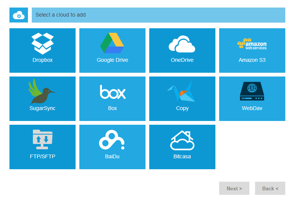
Task: Select the Amazon S3 web services tile
Action: tap(252, 50)
